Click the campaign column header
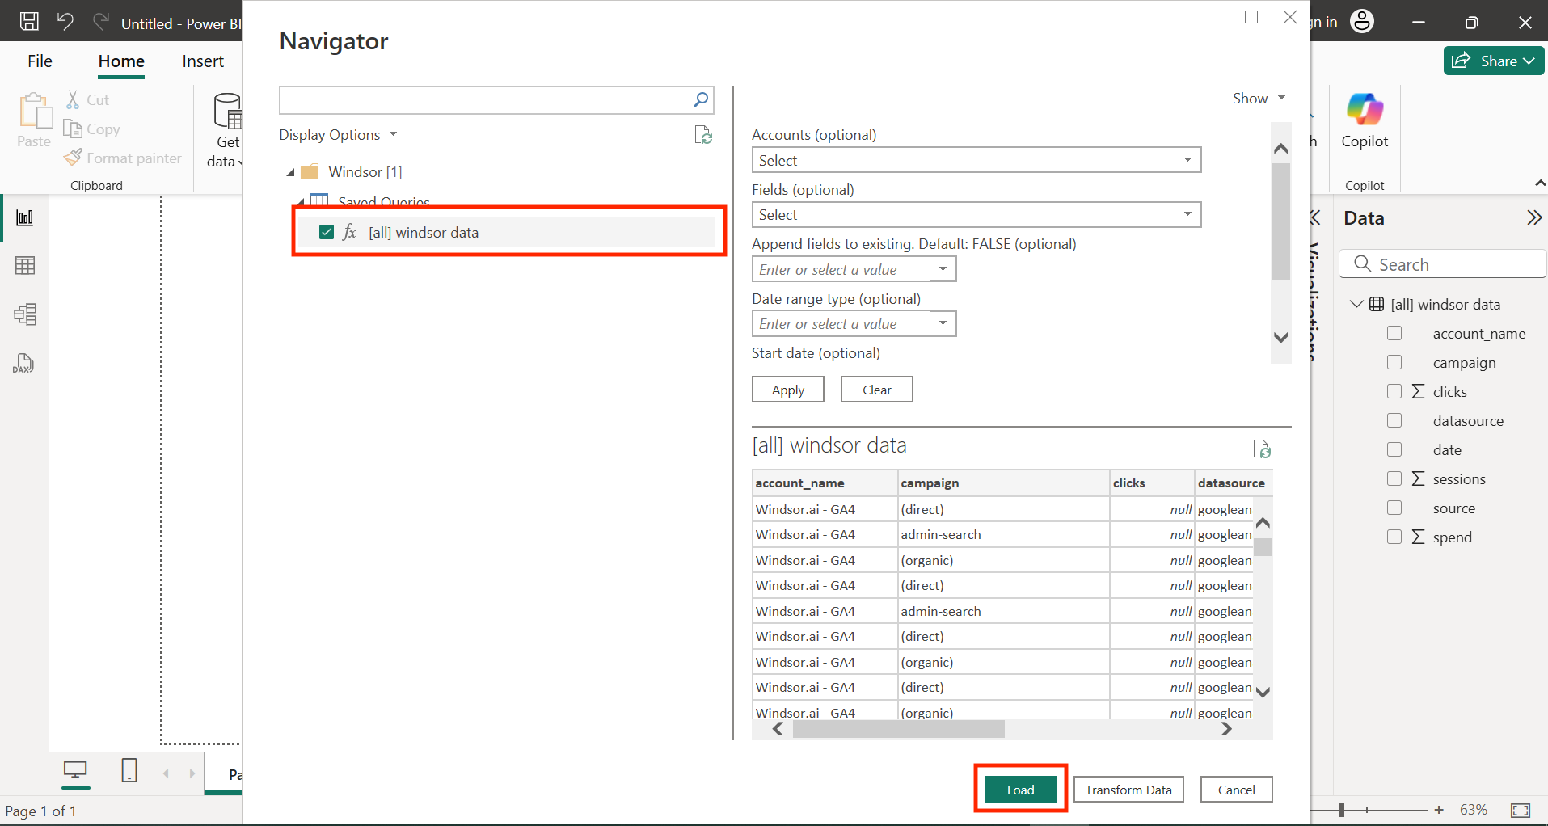Viewport: 1548px width, 826px height. coord(1003,483)
